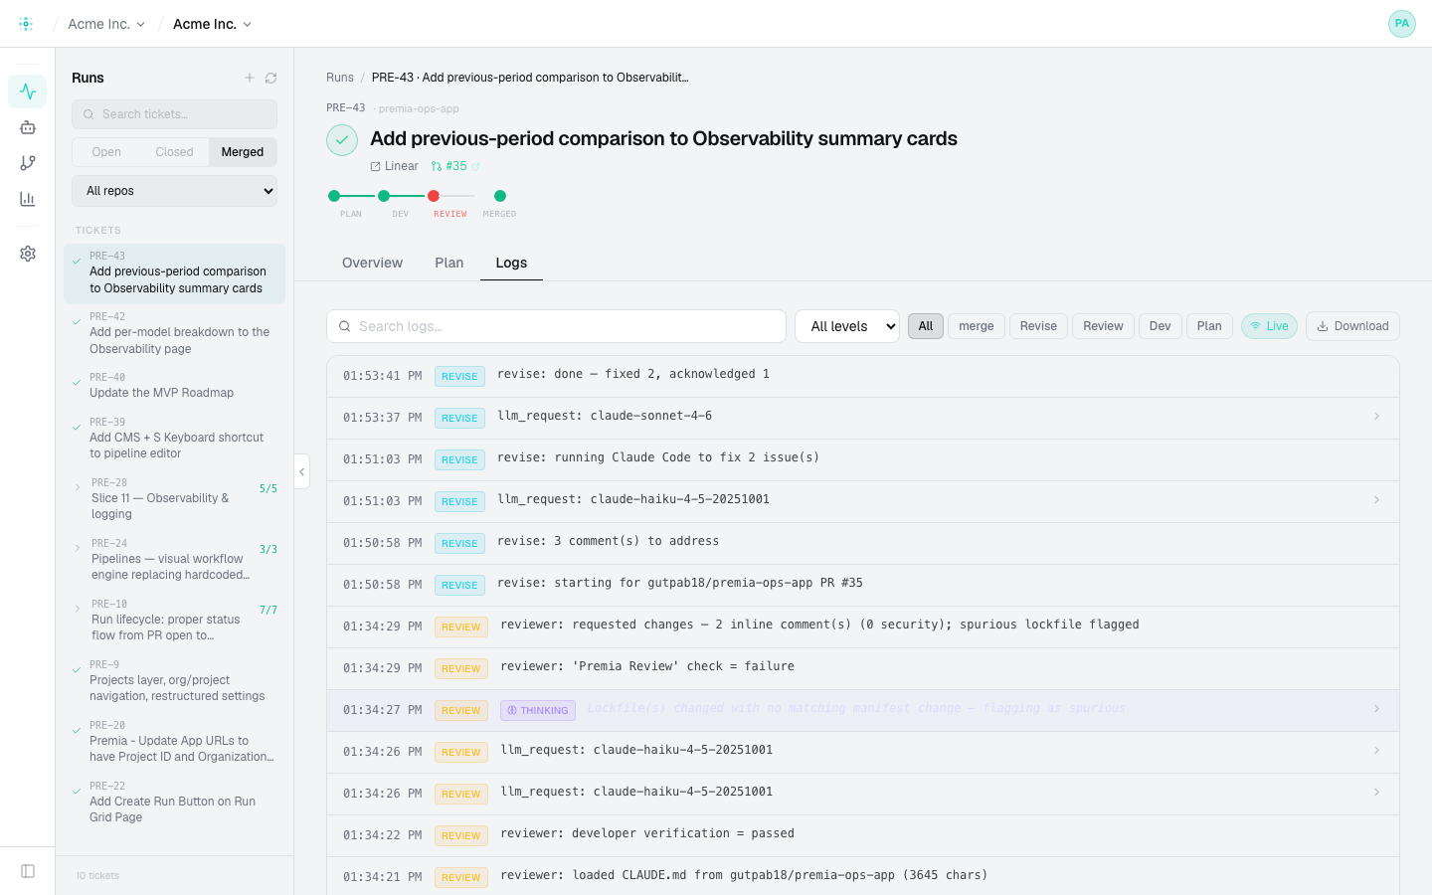
Task: Filter logs by merge chip
Action: (977, 326)
